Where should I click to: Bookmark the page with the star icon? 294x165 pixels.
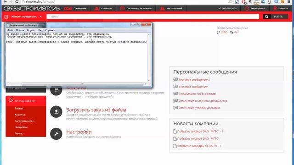tap(231, 2)
